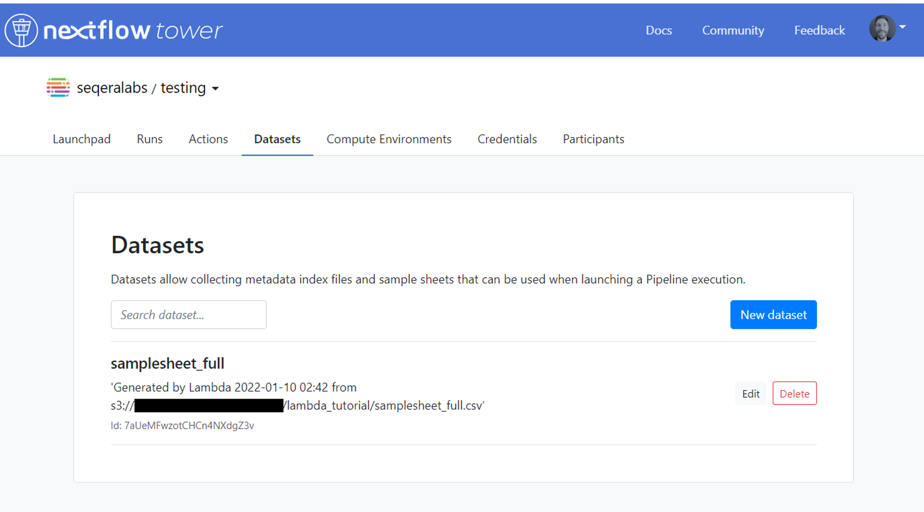This screenshot has height=512, width=924.
Task: Open the Participants tab
Action: pyautogui.click(x=593, y=139)
